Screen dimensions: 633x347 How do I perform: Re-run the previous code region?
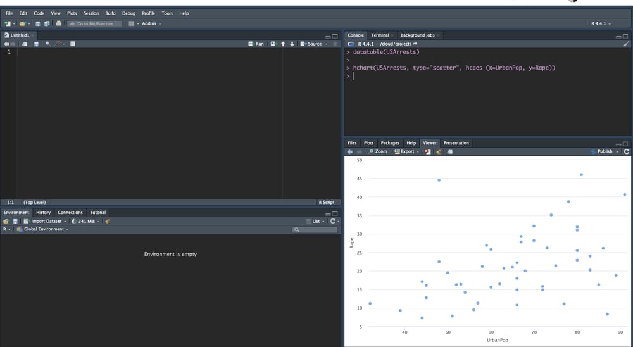point(273,44)
